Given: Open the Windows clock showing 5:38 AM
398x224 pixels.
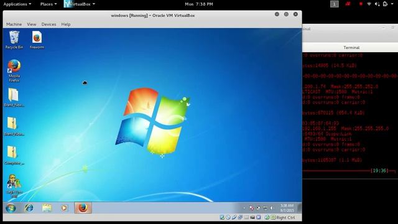Looking at the screenshot, I should [287, 208].
